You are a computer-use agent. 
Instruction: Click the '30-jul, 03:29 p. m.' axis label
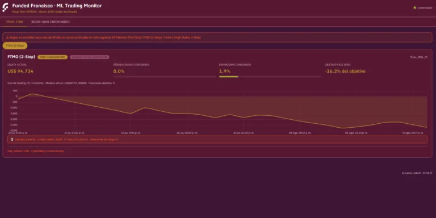click(244, 133)
